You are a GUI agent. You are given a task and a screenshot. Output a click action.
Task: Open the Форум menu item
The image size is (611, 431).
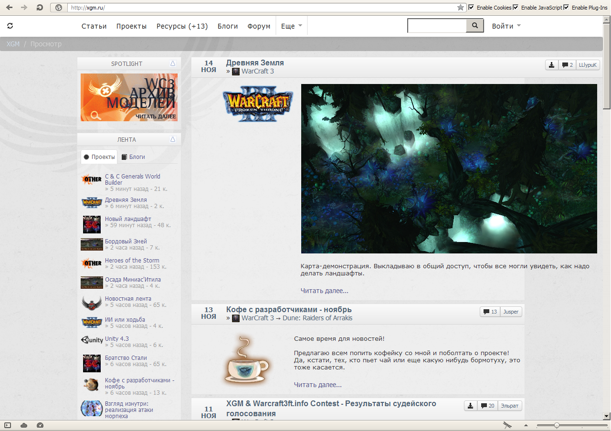(259, 26)
